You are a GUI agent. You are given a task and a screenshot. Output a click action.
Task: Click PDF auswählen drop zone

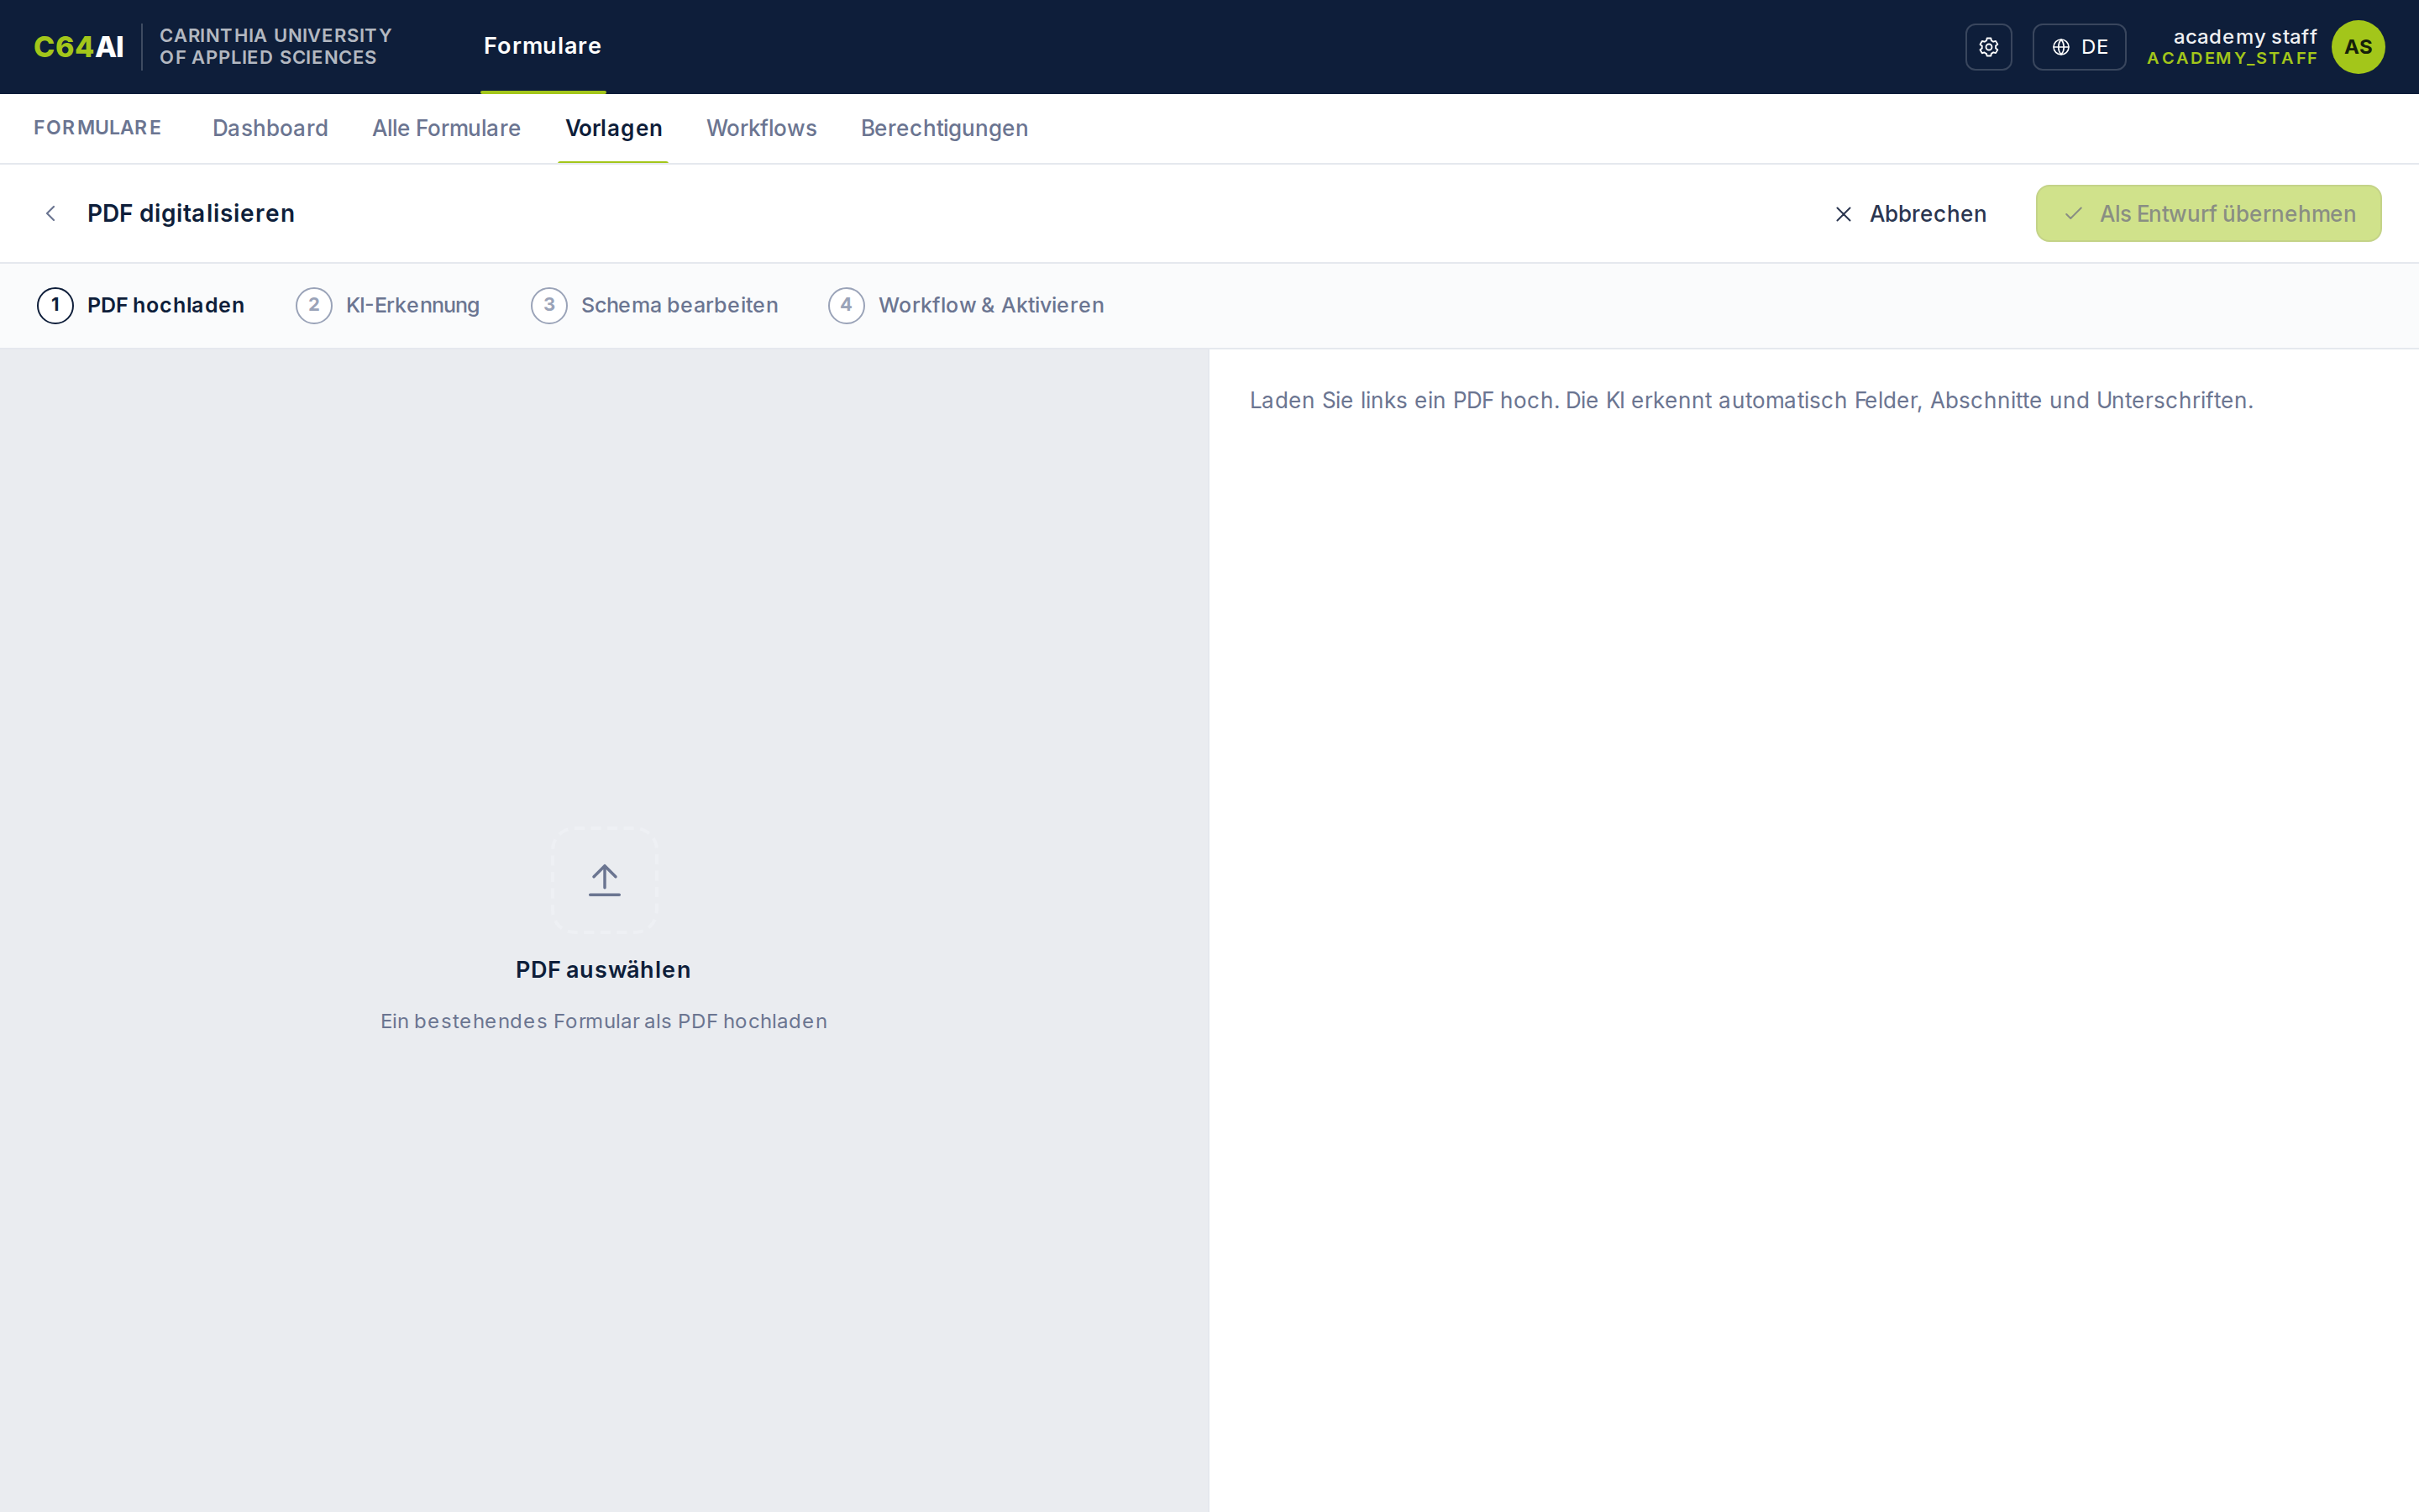[604, 930]
